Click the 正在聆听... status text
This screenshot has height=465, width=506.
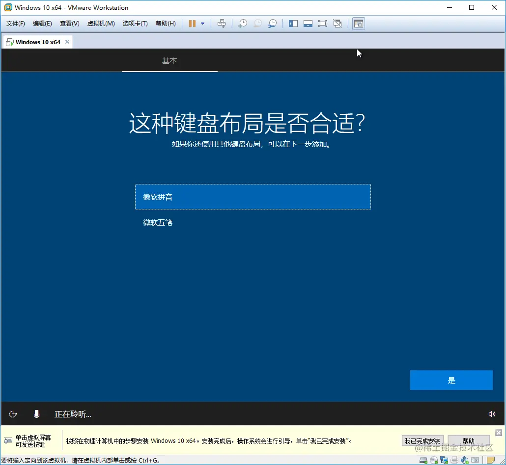[73, 414]
